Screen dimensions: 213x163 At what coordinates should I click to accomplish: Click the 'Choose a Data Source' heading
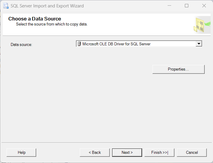(35, 19)
